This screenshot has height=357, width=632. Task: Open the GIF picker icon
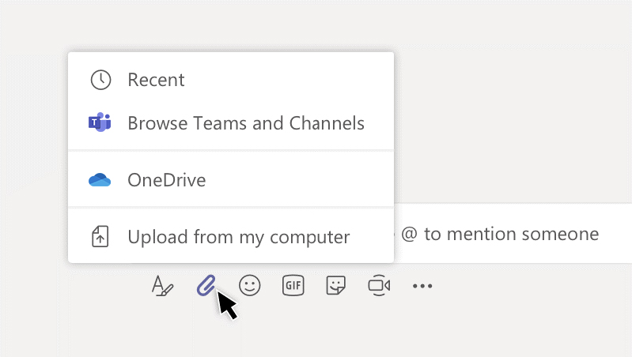point(293,285)
